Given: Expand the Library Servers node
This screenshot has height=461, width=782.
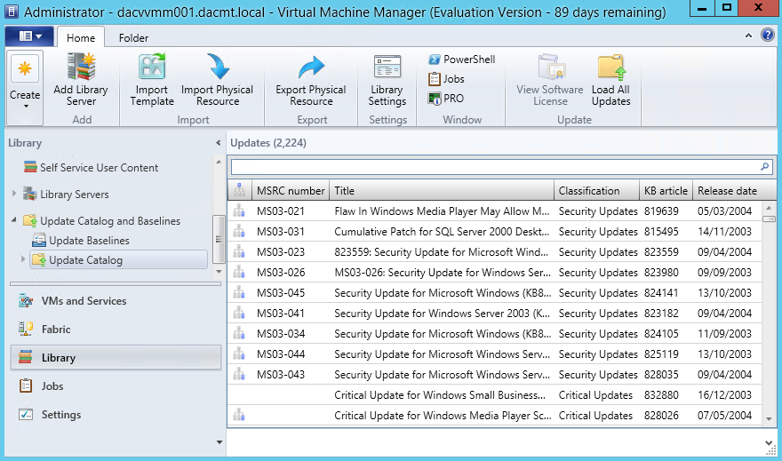Looking at the screenshot, I should pos(14,194).
